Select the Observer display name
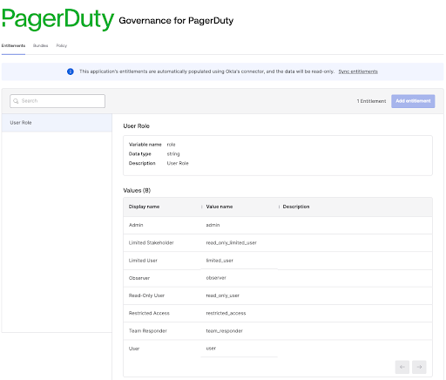Screen dimensions: 446x380 point(139,278)
